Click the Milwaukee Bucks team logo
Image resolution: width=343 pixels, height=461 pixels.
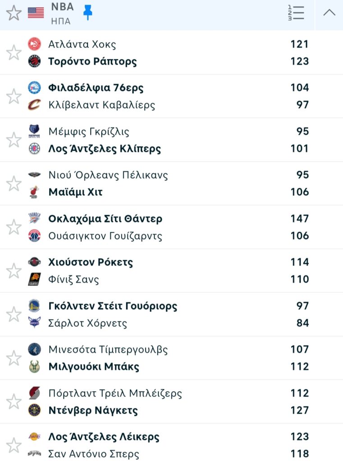34,366
